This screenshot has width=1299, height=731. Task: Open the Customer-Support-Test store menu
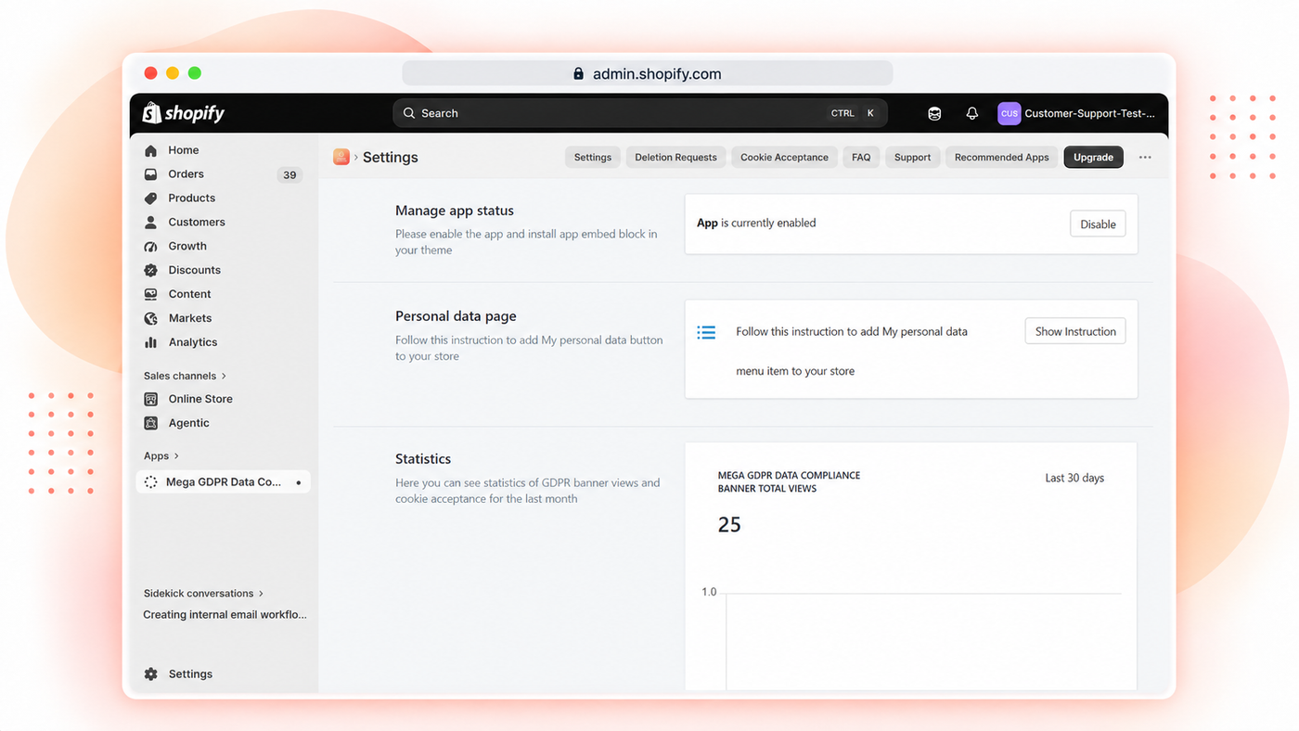coord(1077,113)
